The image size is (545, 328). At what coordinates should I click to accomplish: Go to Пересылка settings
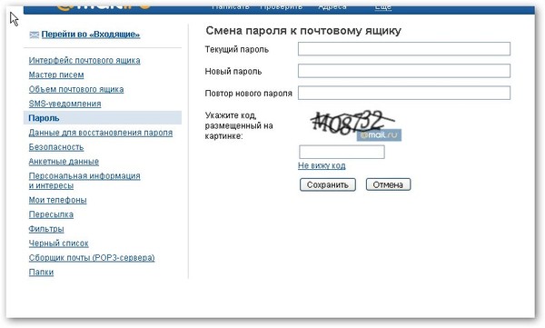pyautogui.click(x=51, y=214)
